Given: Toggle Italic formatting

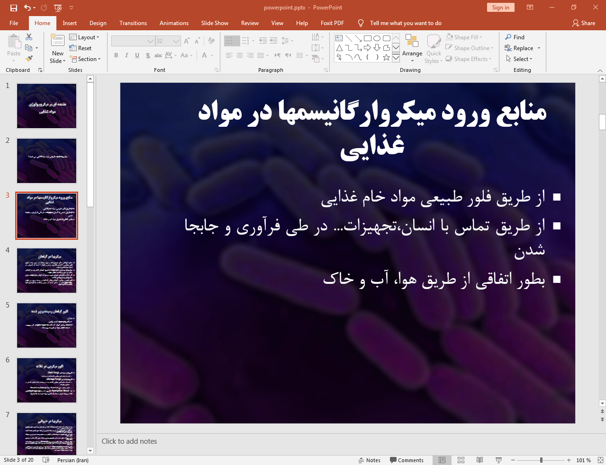Looking at the screenshot, I should point(127,55).
